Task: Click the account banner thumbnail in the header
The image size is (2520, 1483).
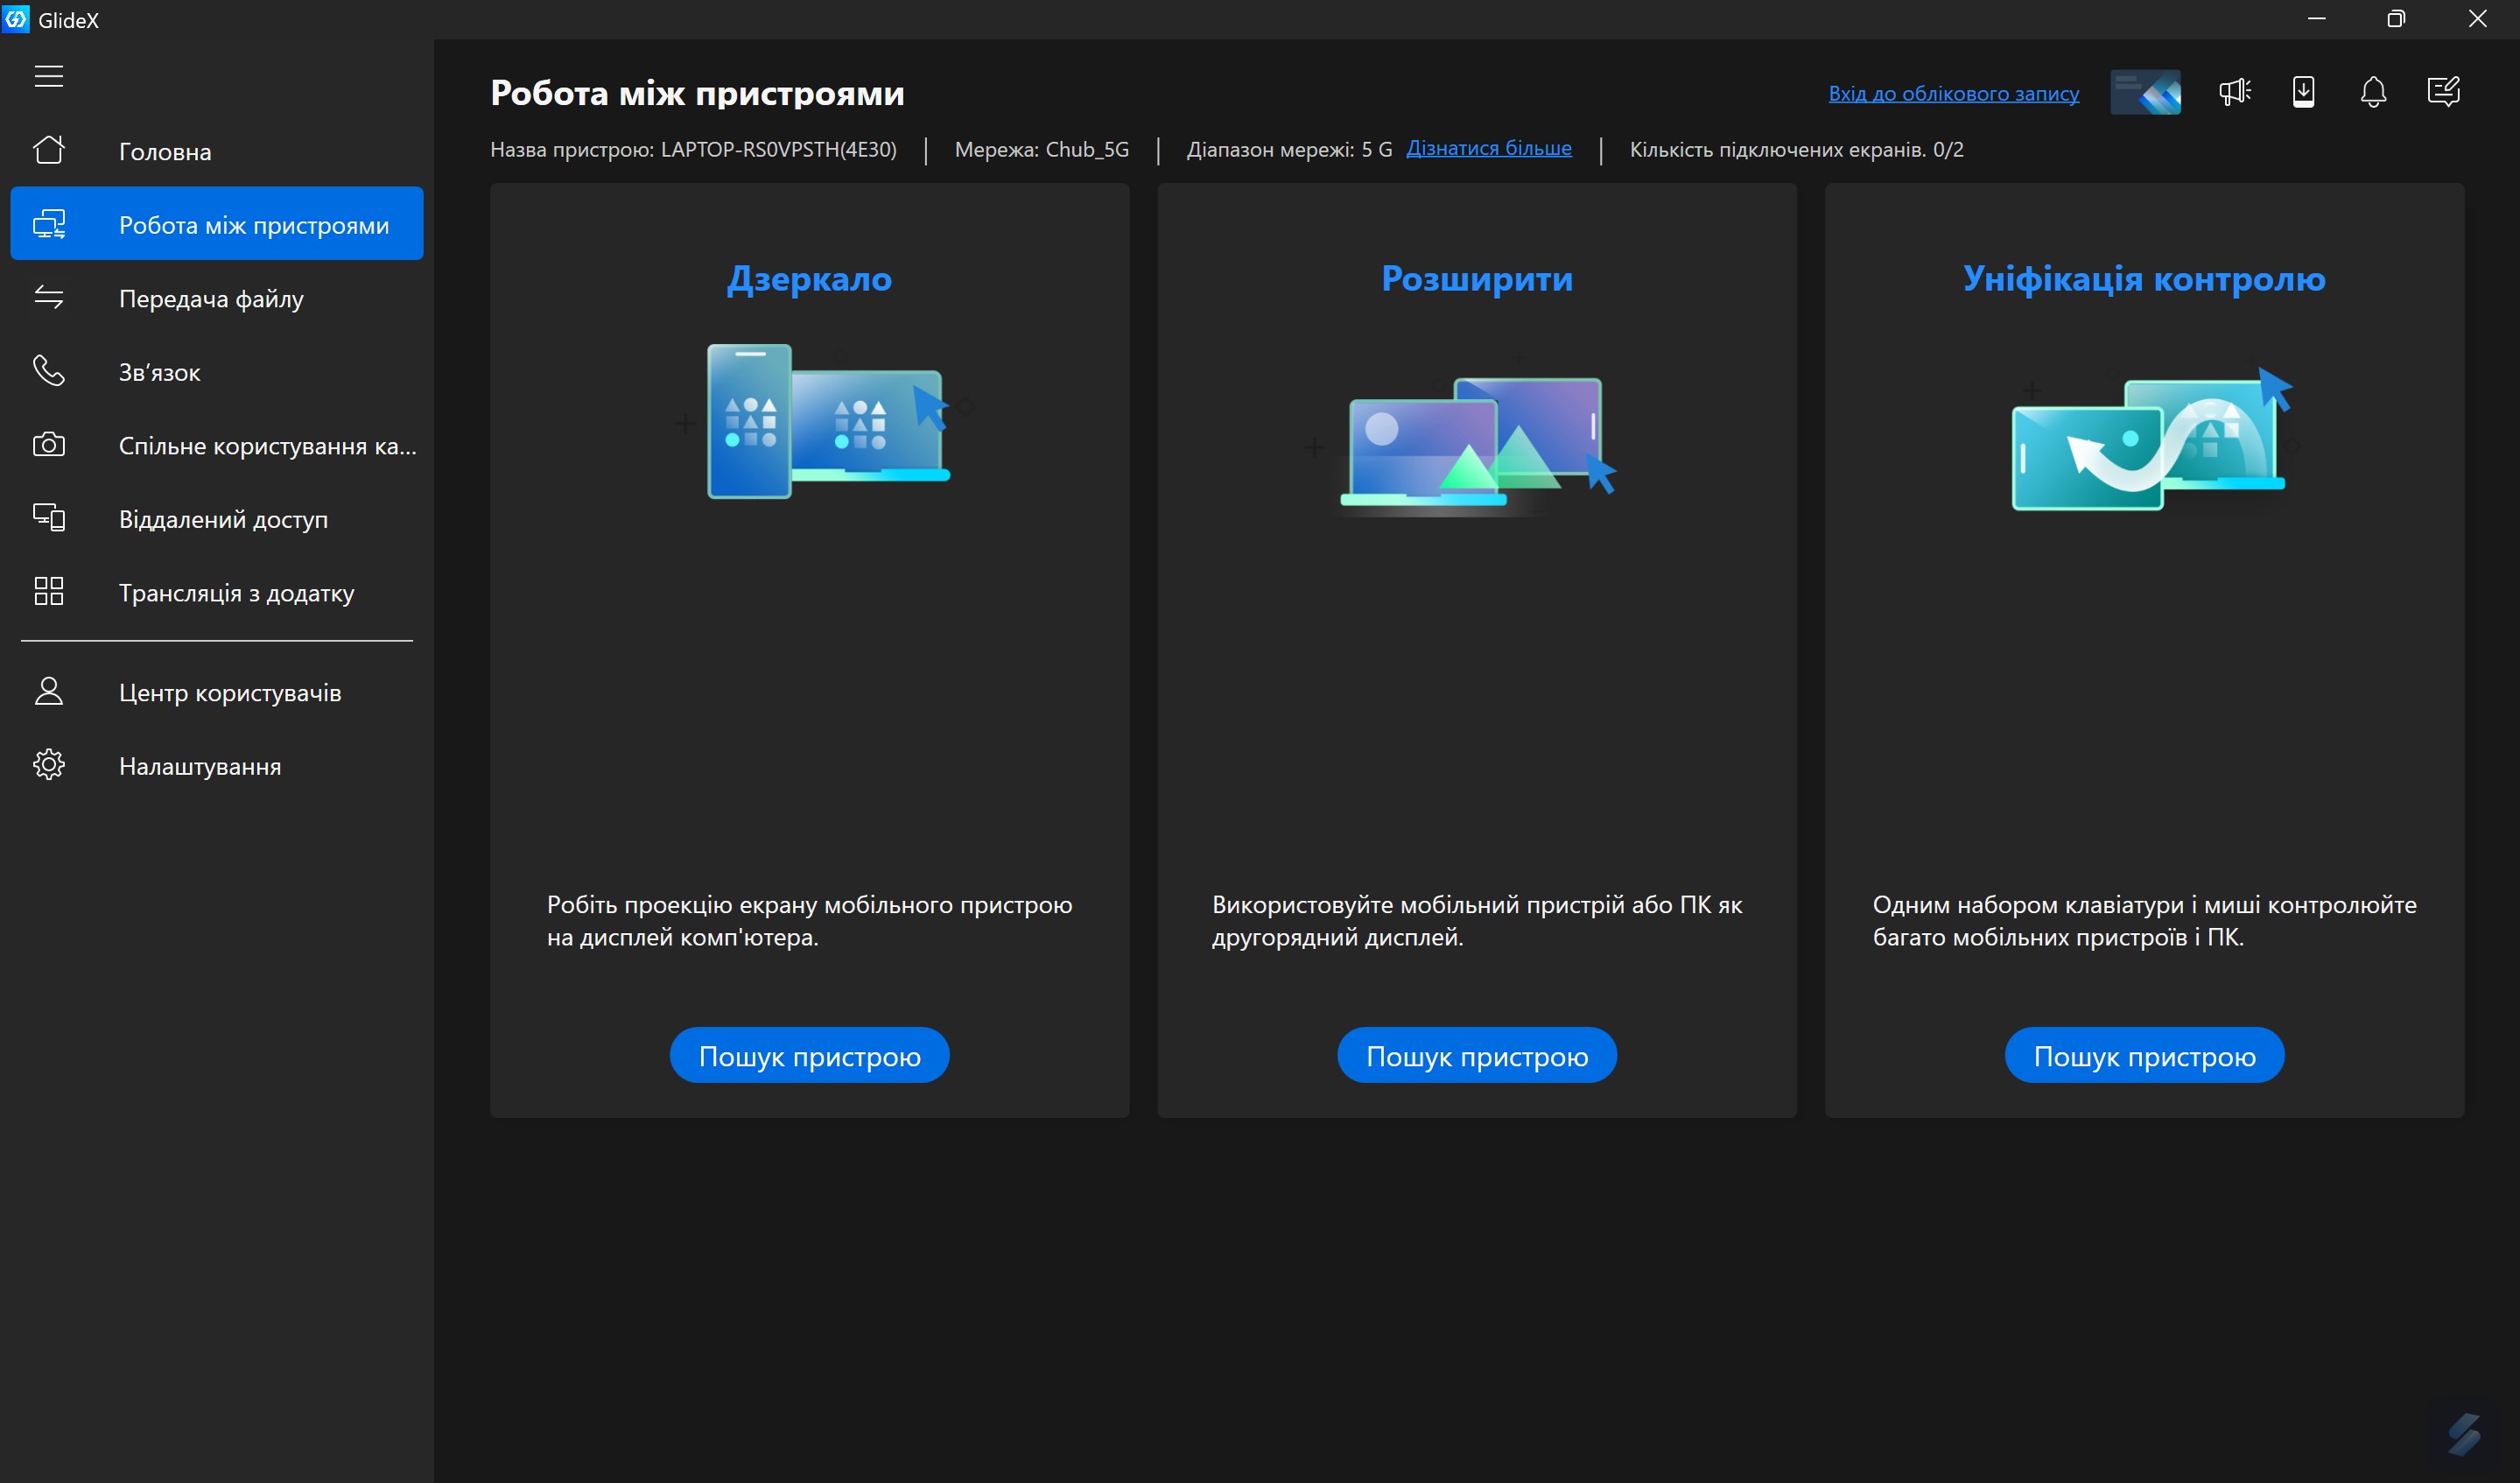Action: pyautogui.click(x=2146, y=92)
